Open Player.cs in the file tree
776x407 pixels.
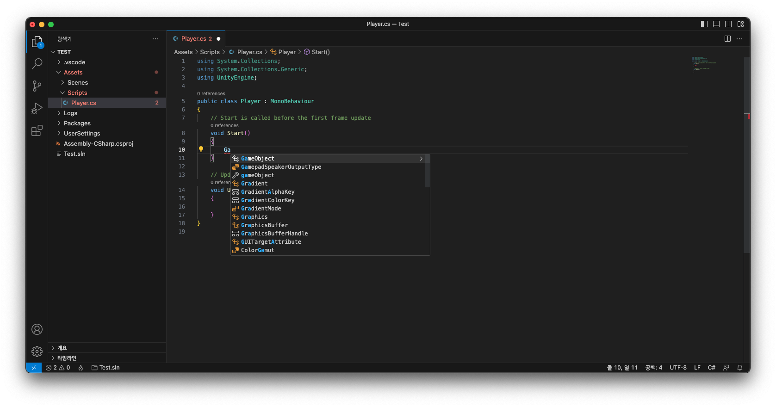point(107,103)
